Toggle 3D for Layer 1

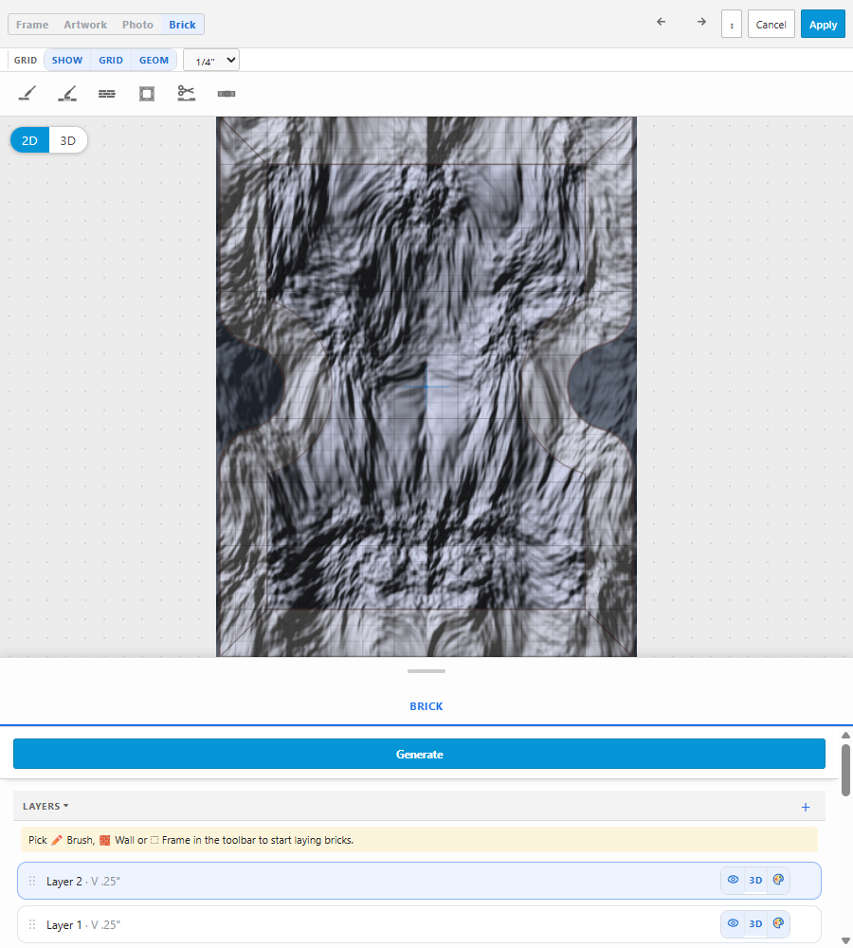[755, 923]
